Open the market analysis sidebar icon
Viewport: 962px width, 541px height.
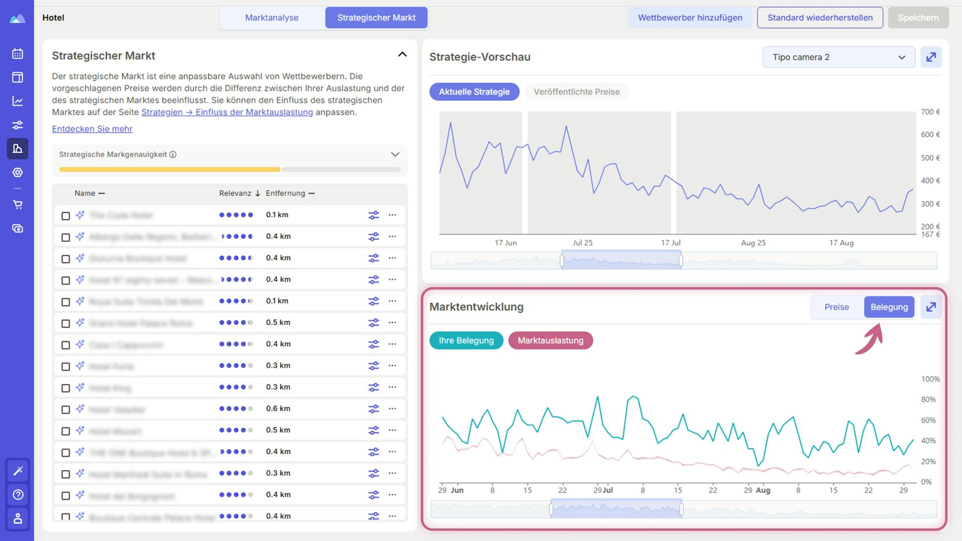(18, 148)
